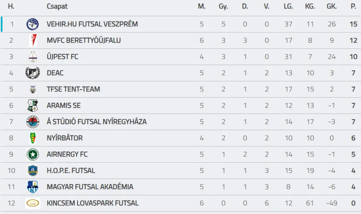
Task: Sort by the GK. goal difference header
Action: tap(332, 7)
